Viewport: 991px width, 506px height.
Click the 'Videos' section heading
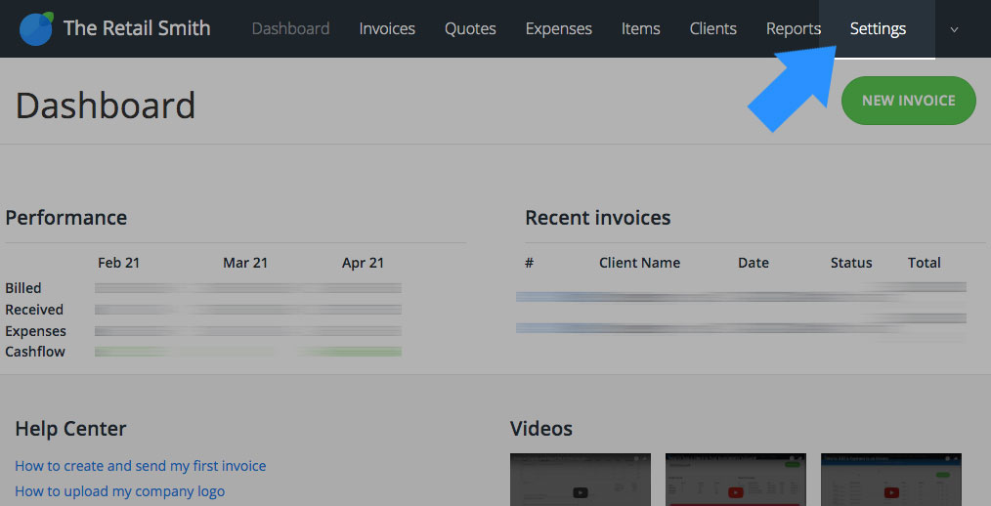(x=541, y=428)
